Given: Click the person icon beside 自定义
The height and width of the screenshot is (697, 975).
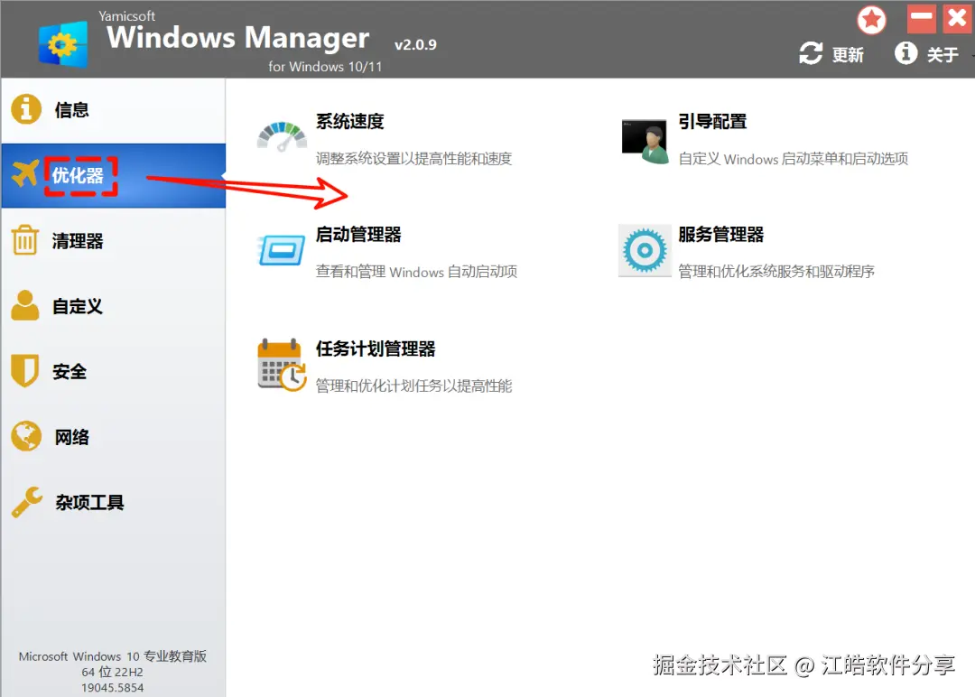Looking at the screenshot, I should (x=25, y=305).
